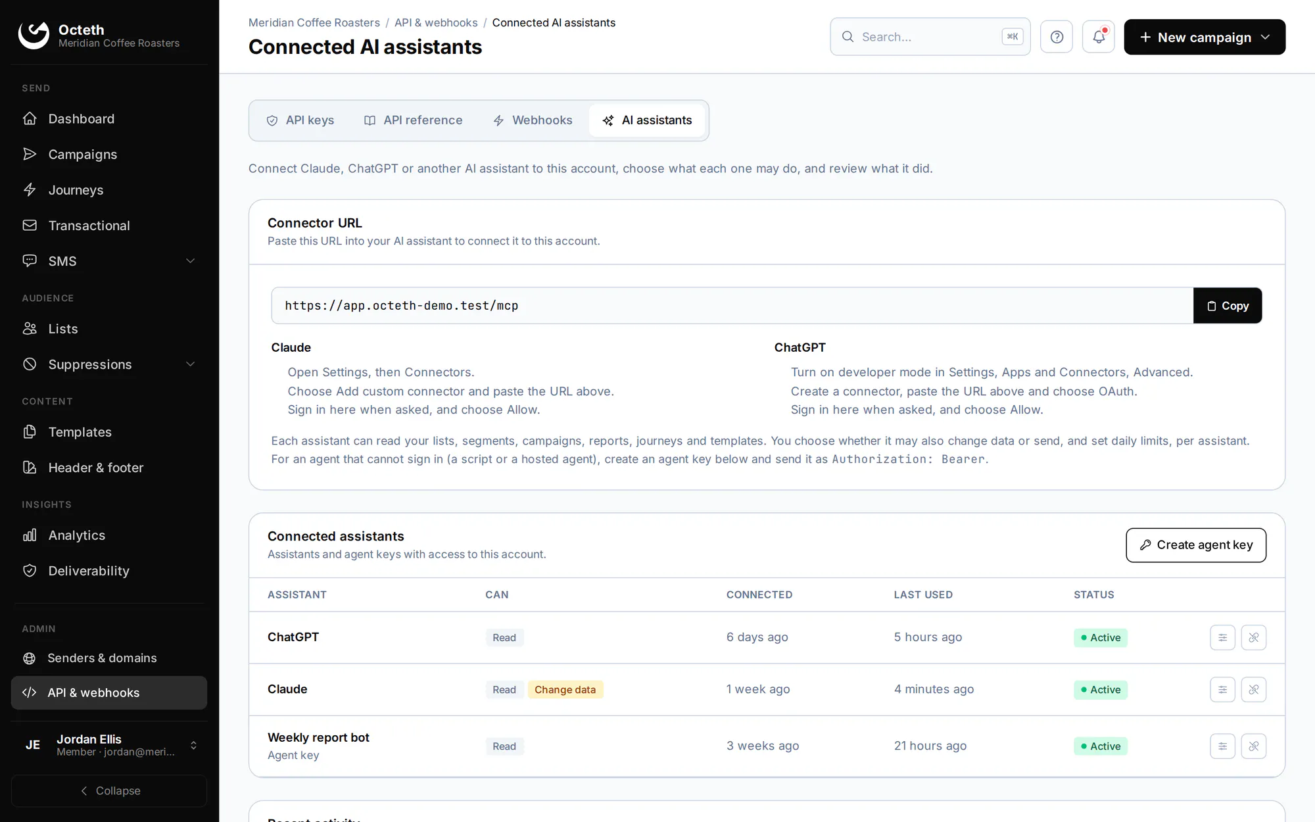The height and width of the screenshot is (822, 1315).
Task: Switch to the Webhooks tab
Action: point(533,120)
